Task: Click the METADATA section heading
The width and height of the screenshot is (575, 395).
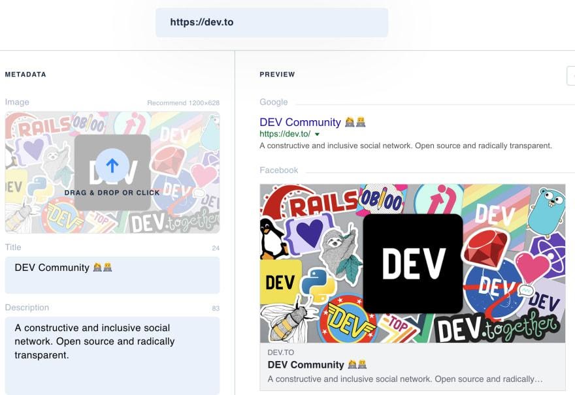Action: click(x=25, y=74)
